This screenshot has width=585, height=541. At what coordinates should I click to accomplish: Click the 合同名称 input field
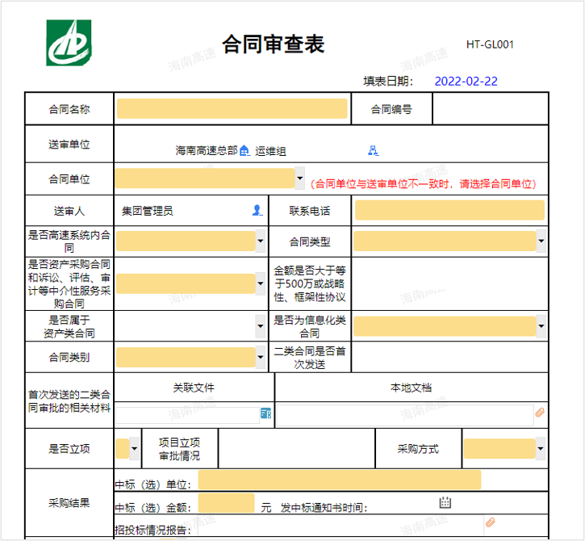click(x=232, y=109)
